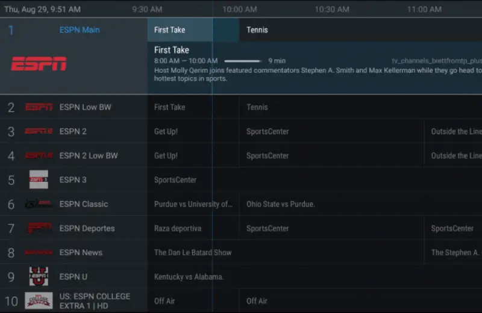
Task: Click the ESPN 3 channel logo
Action: click(39, 179)
